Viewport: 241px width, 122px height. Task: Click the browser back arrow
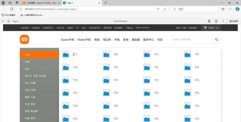coord(4,9)
